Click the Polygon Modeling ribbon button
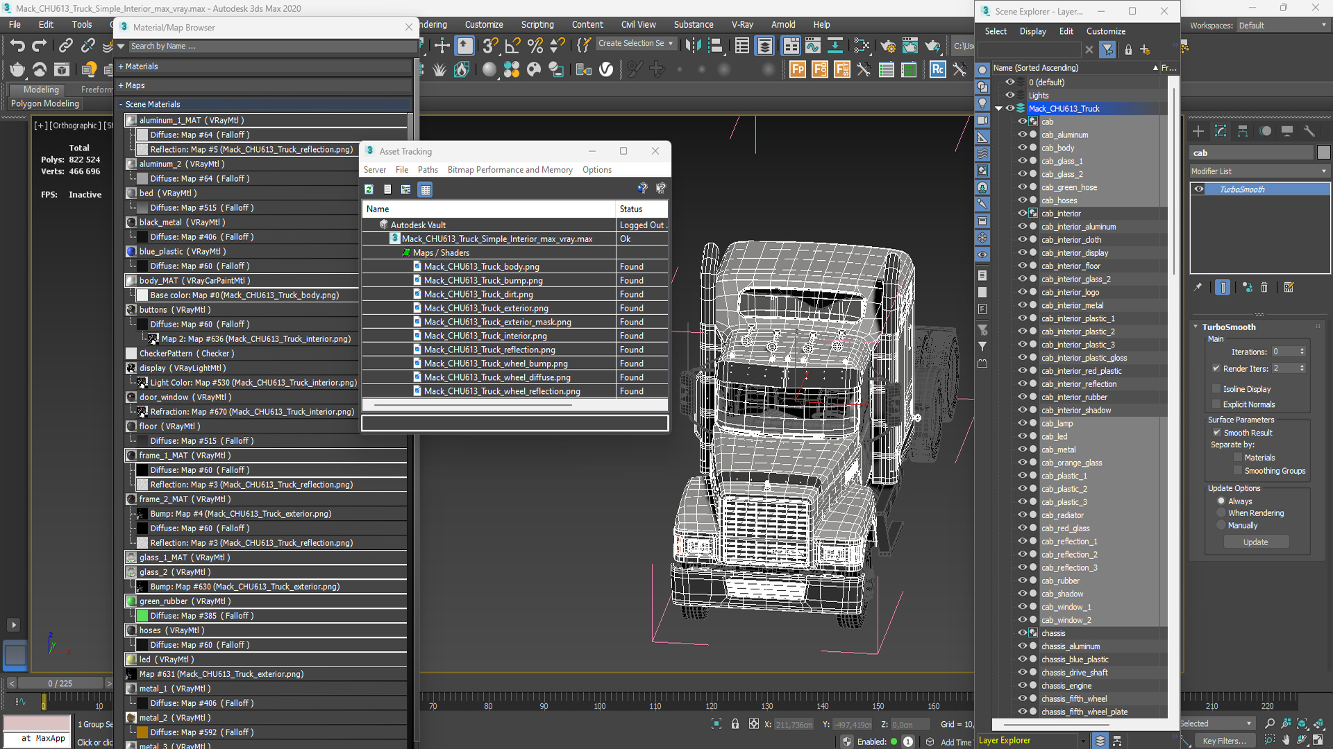This screenshot has height=749, width=1333. [x=45, y=103]
